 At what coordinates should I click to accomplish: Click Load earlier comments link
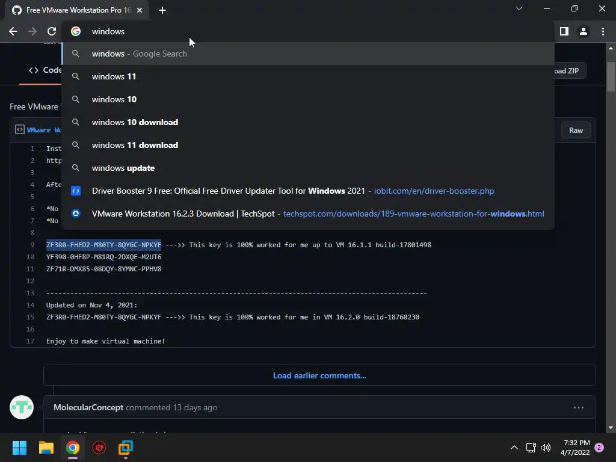[x=319, y=375]
